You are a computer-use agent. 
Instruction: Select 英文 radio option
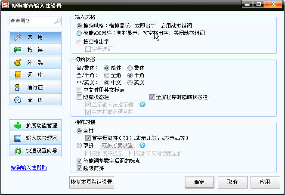(130, 83)
